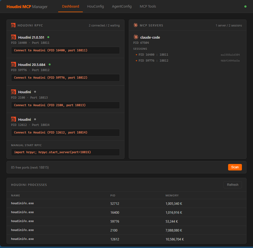Click the 1,016,916 K memory value
Viewport: 253px width, 248px height.
(174, 213)
